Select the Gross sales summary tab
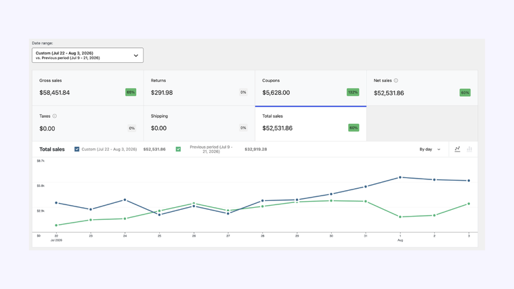 coord(88,88)
